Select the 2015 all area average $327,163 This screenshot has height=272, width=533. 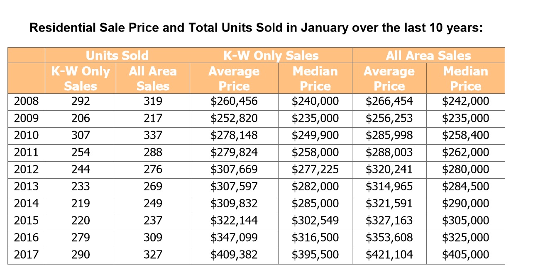389,221
